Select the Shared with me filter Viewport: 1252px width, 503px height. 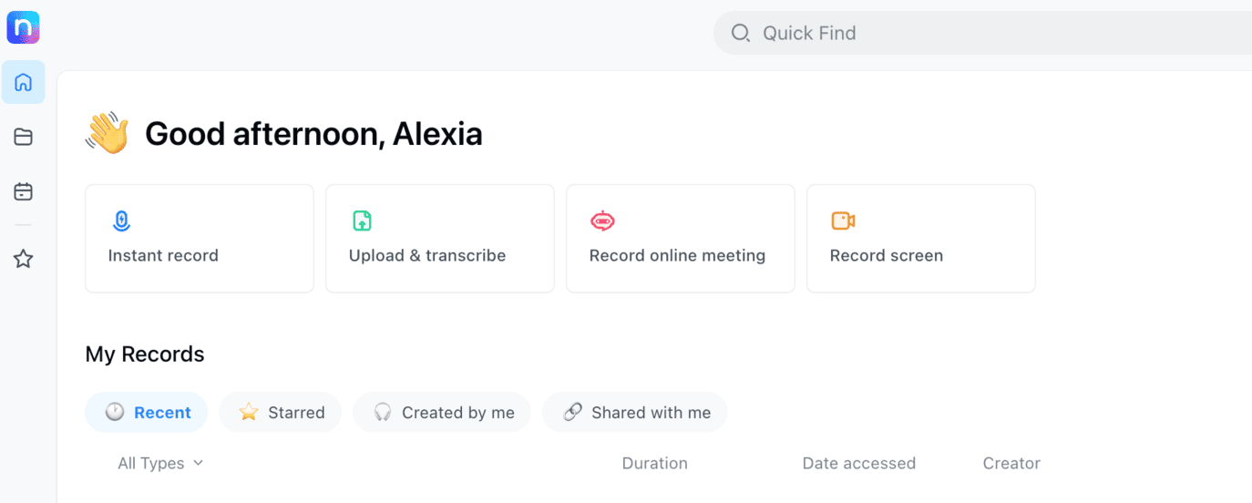635,413
